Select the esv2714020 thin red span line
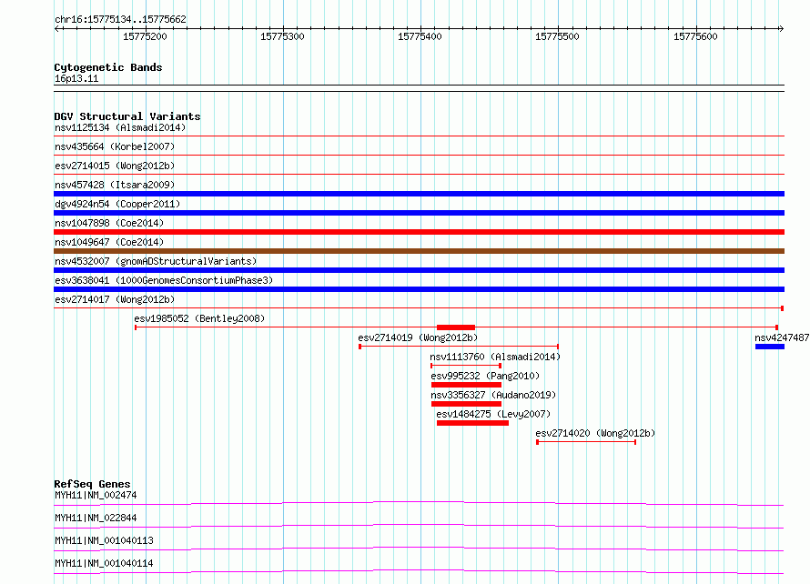Viewport: 810px width, 584px height. (586, 442)
